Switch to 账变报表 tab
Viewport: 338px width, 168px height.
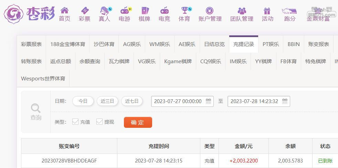coord(319,44)
